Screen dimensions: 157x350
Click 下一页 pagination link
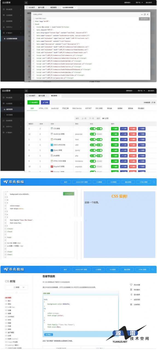coord(91,118)
